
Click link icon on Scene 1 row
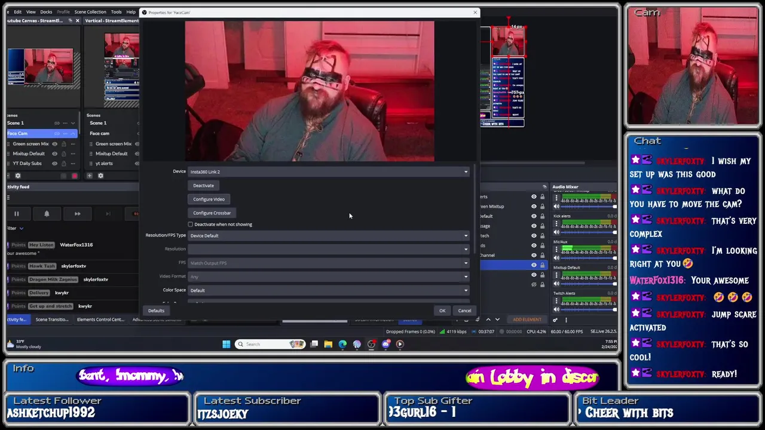coord(57,123)
